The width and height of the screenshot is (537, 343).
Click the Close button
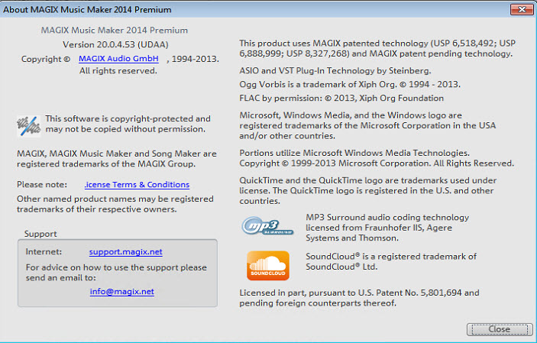pyautogui.click(x=500, y=329)
